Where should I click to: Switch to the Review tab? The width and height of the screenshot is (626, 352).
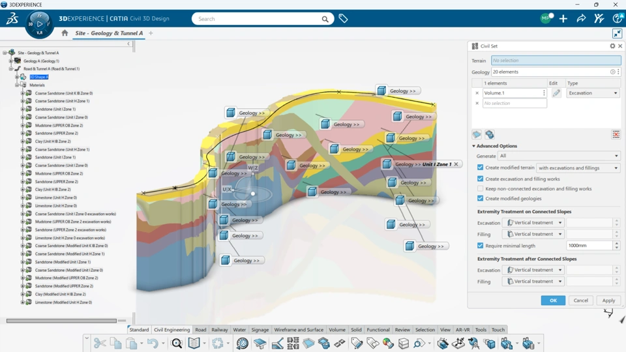[x=402, y=330]
